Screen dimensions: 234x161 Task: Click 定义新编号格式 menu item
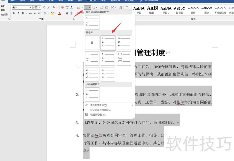pos(100,110)
